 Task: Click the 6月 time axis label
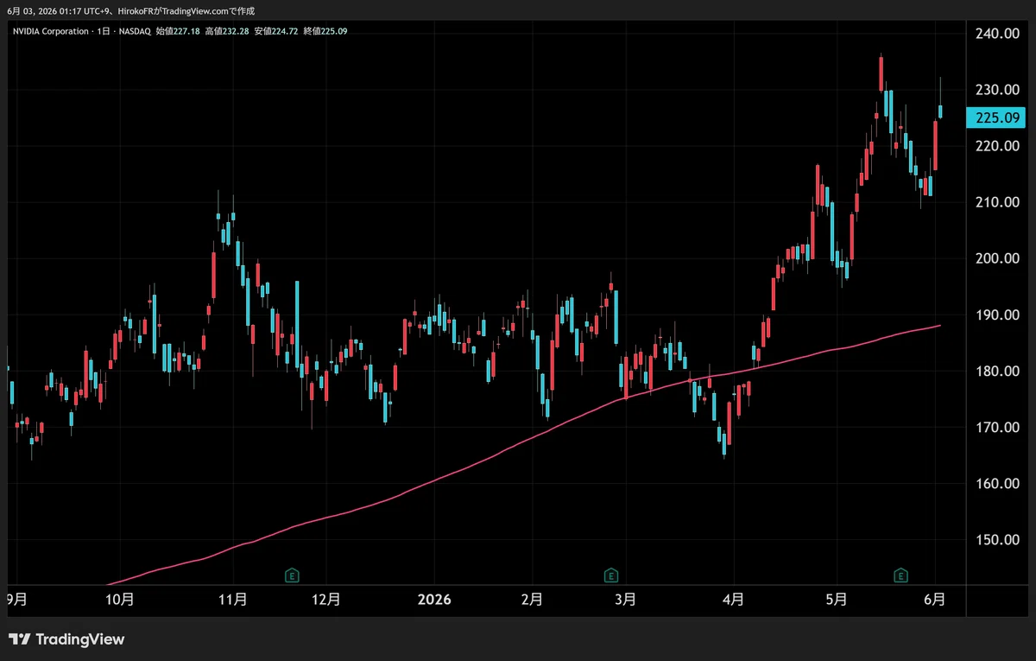click(936, 599)
